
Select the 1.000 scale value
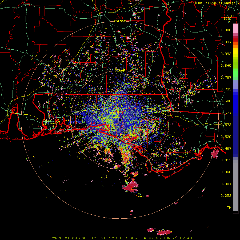click(226, 30)
